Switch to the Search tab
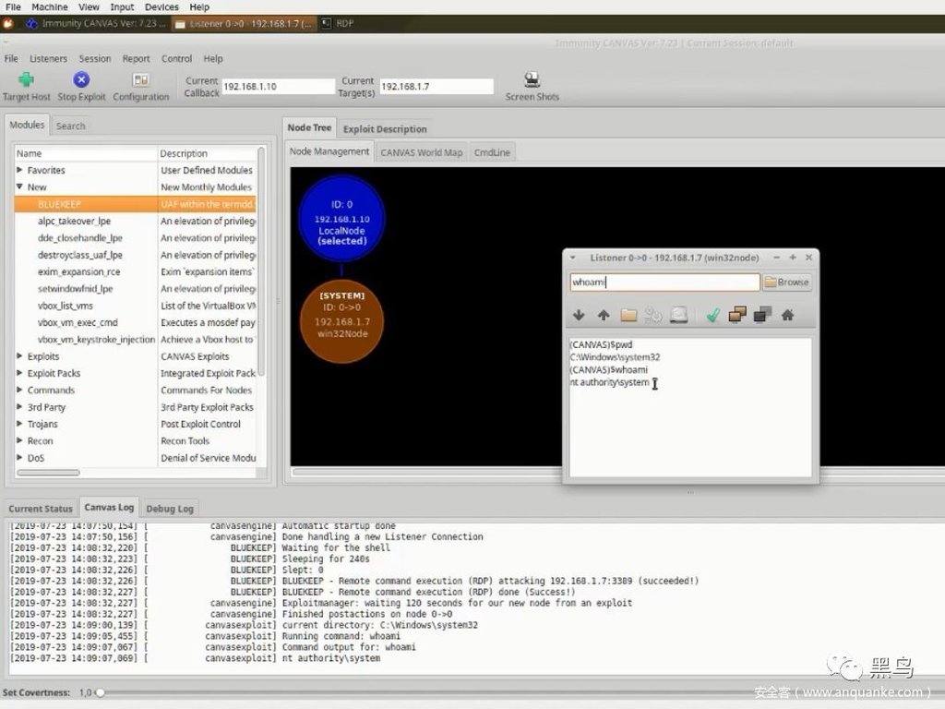The height and width of the screenshot is (709, 945). pos(70,126)
